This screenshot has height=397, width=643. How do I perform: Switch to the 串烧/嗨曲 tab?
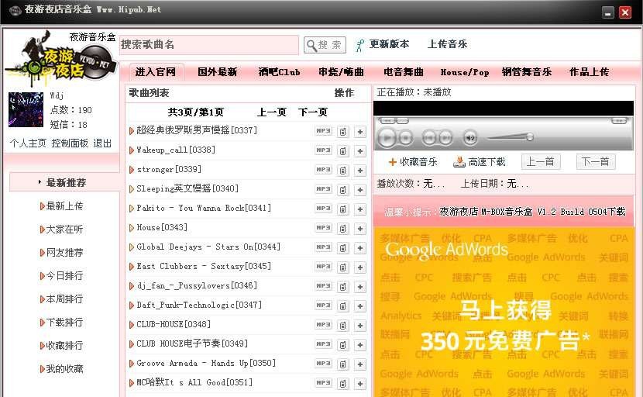tap(341, 72)
